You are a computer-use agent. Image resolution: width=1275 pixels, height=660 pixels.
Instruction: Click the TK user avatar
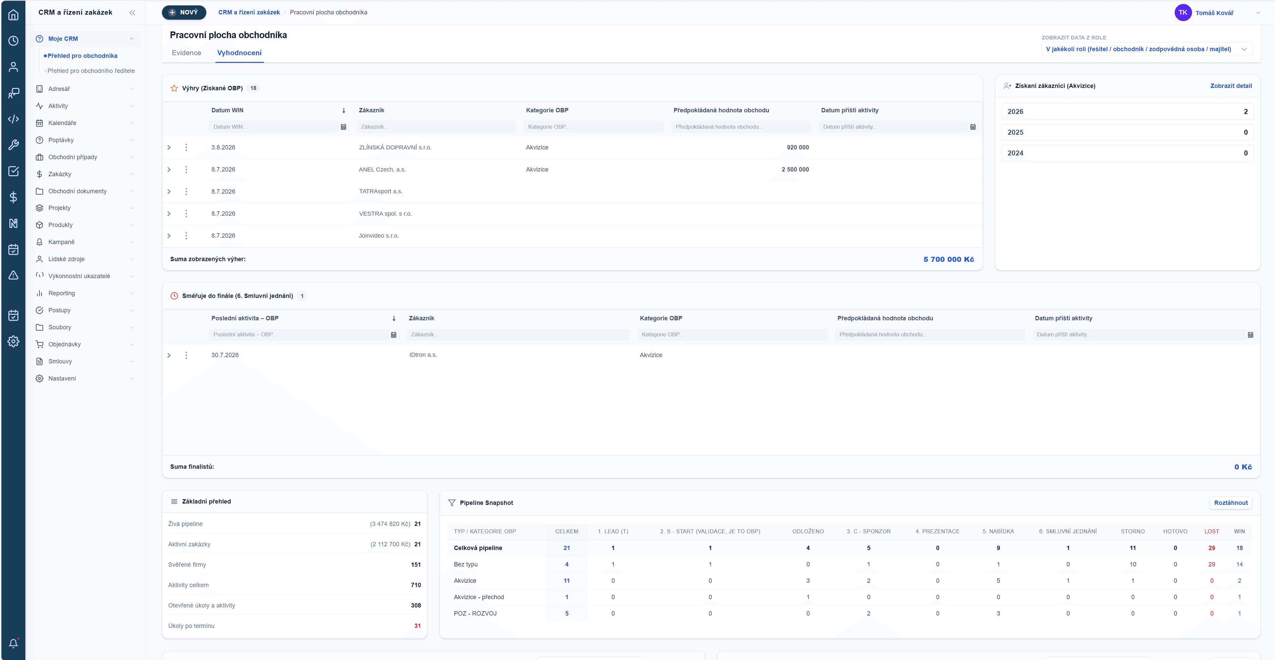(1182, 12)
